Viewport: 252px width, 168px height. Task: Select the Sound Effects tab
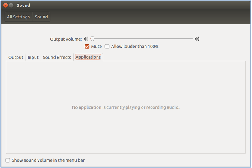(57, 58)
